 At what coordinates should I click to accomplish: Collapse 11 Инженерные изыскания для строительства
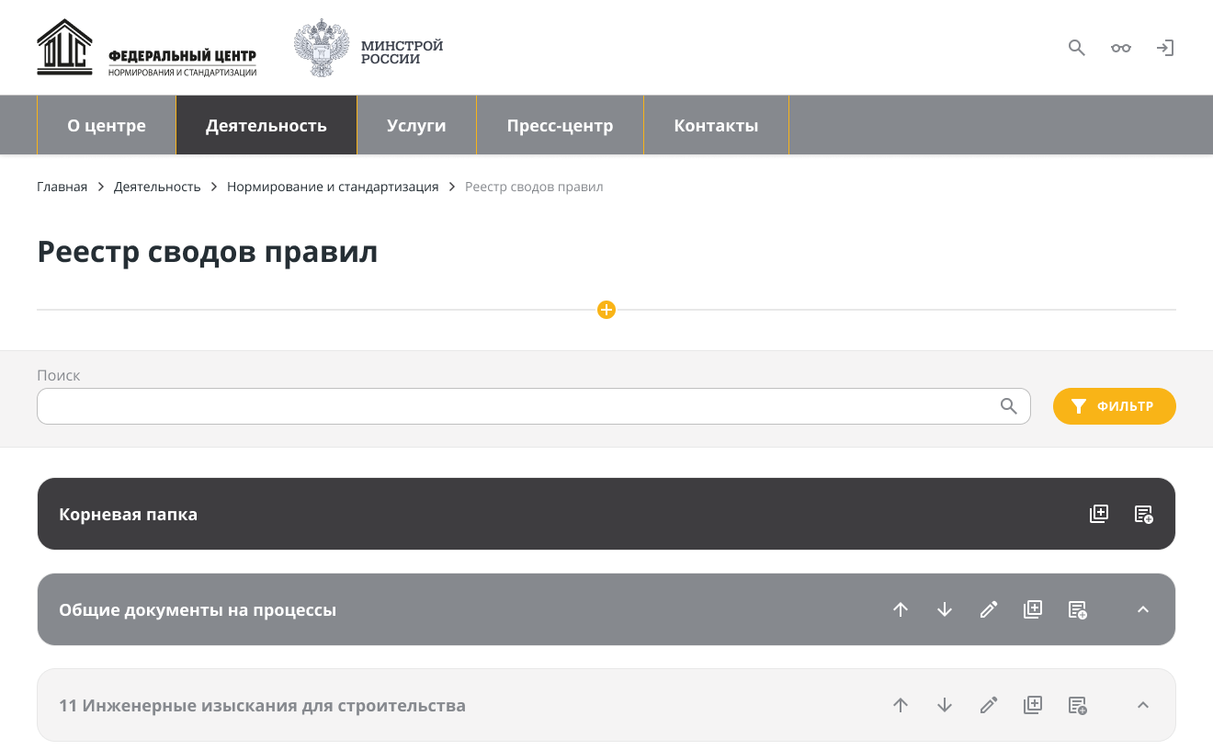click(1143, 705)
